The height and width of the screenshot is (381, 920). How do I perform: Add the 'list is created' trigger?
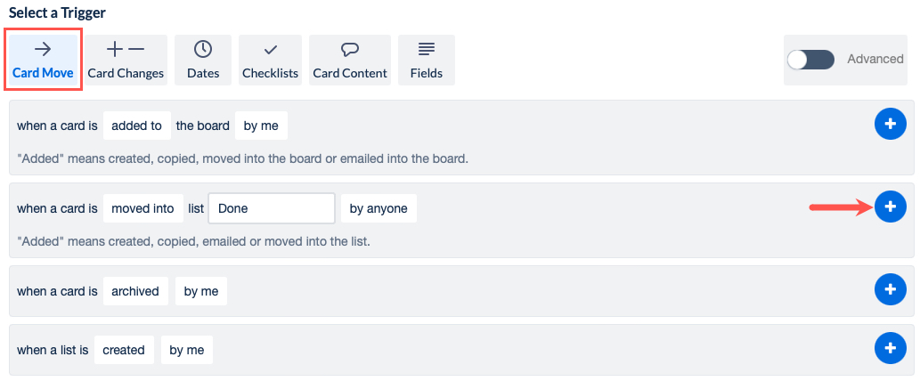click(890, 349)
